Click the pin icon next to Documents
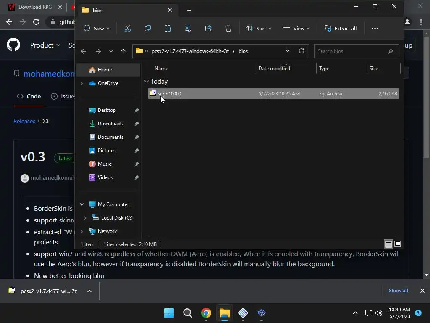 click(x=136, y=137)
